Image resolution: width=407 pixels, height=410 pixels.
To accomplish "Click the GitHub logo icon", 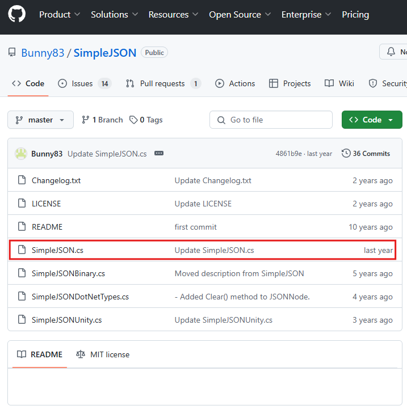I will 17,14.
